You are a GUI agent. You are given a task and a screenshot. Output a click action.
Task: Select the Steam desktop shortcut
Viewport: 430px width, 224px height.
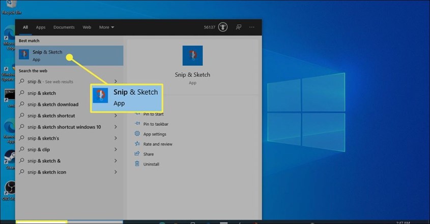[x=10, y=160]
